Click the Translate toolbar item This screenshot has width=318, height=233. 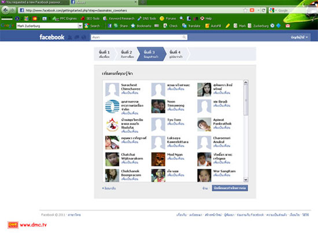tap(191, 26)
